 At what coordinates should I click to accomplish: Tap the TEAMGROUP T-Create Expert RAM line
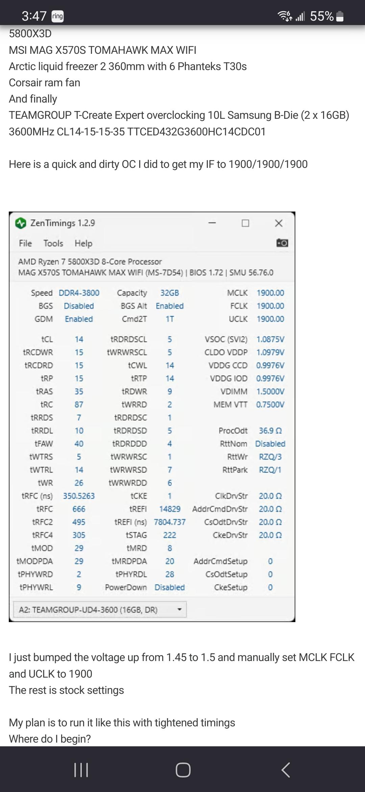click(x=179, y=123)
